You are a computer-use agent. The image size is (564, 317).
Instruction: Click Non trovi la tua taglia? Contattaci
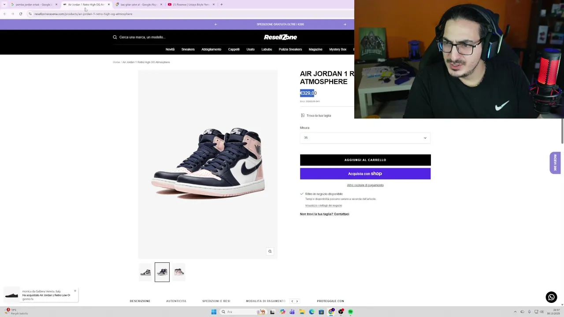pos(325,214)
